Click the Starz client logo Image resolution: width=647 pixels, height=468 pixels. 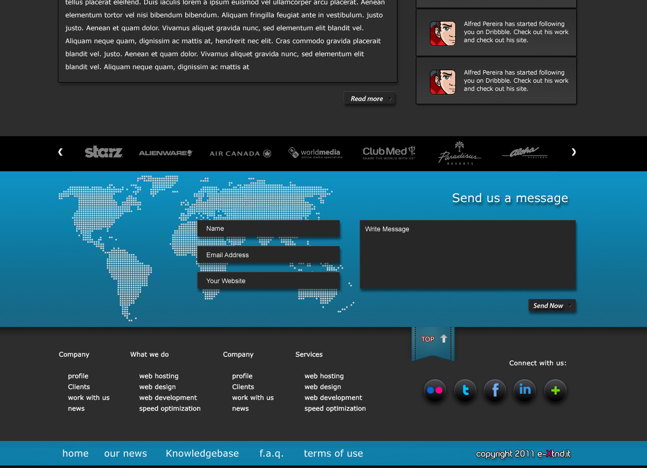click(104, 152)
